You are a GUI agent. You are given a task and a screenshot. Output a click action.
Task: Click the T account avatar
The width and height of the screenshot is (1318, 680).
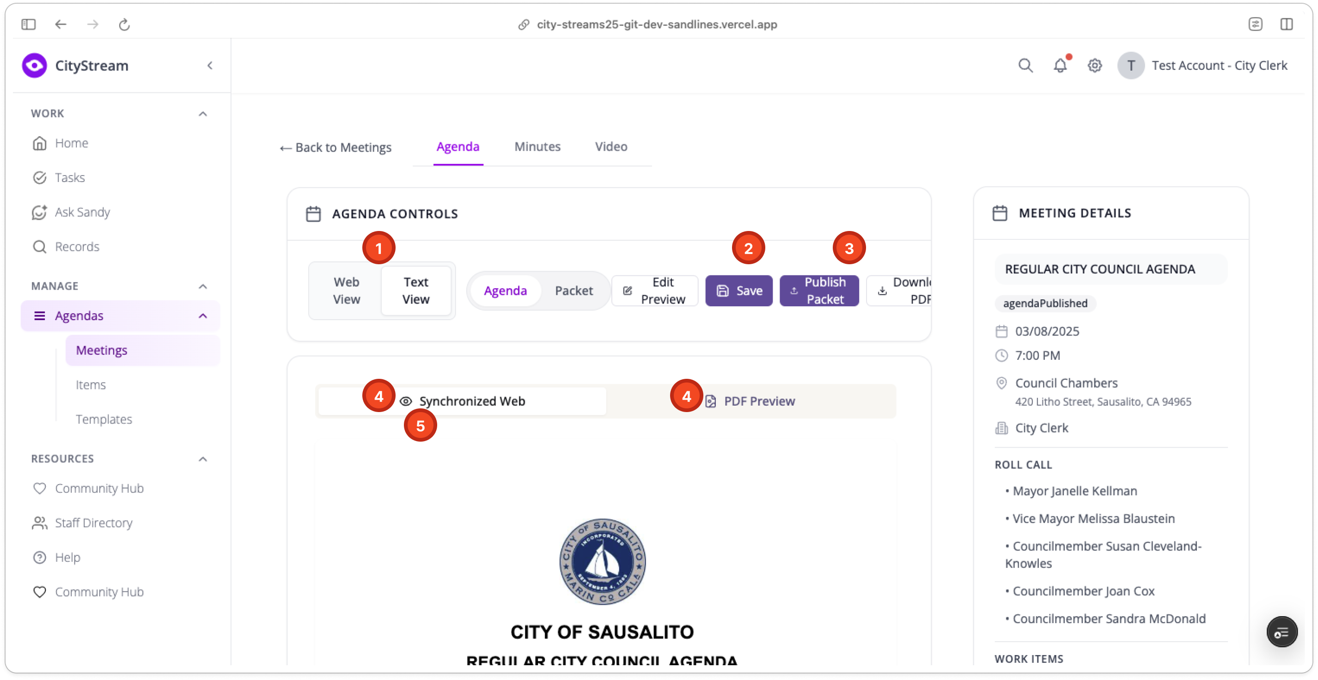[1131, 66]
